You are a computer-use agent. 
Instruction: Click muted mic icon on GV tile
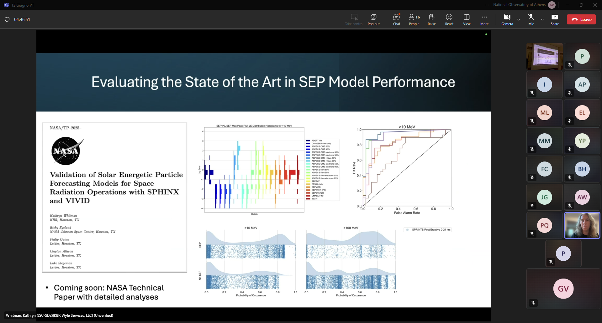[533, 303]
